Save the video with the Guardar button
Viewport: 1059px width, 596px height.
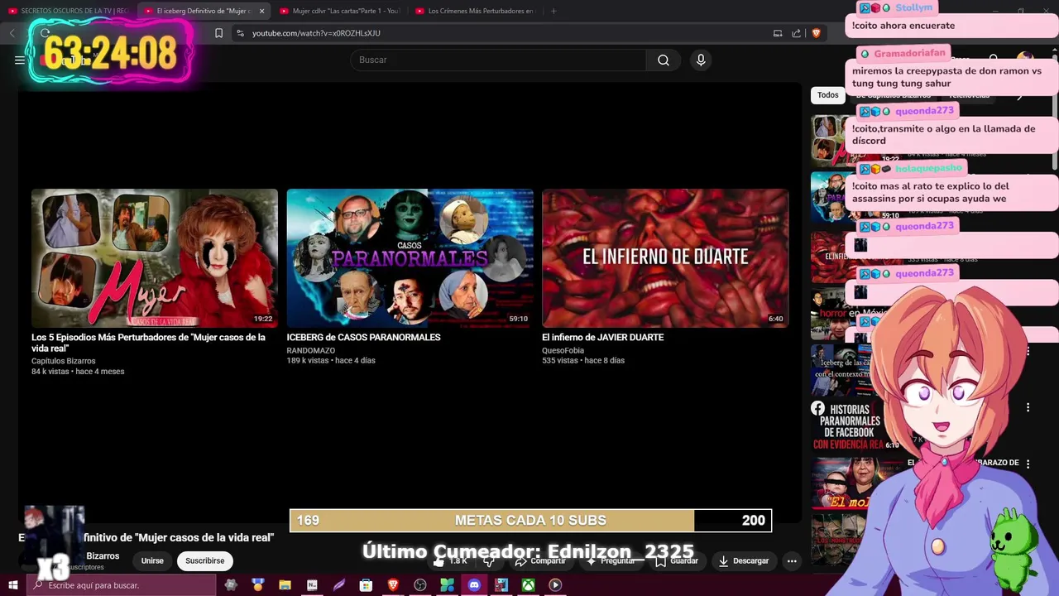click(x=676, y=560)
